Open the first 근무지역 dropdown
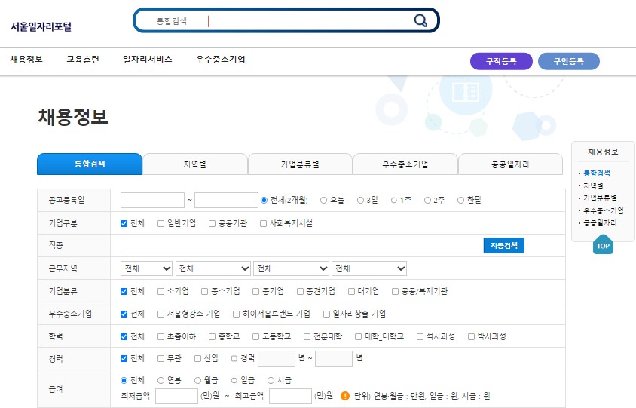636x408 pixels. [x=146, y=268]
